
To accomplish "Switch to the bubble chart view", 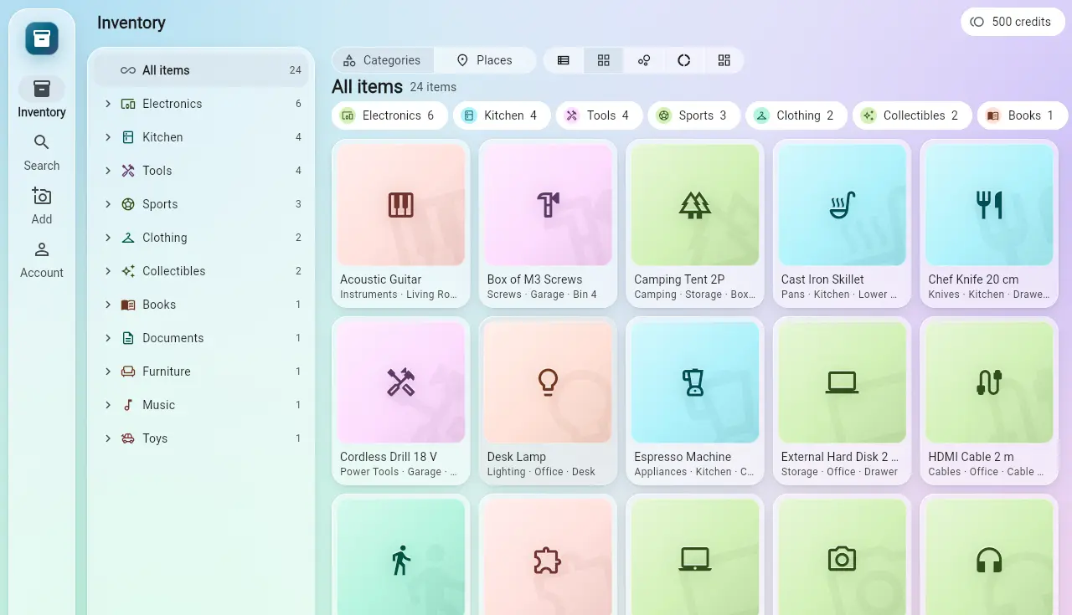I will pos(644,60).
